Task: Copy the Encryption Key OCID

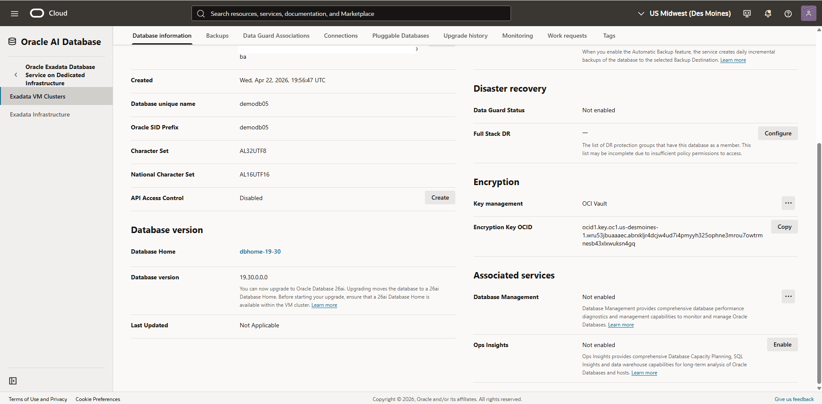Action: (784, 227)
